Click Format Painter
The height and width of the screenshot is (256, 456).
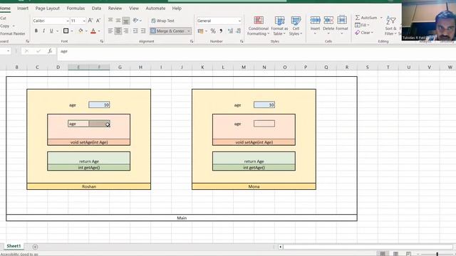(13, 33)
